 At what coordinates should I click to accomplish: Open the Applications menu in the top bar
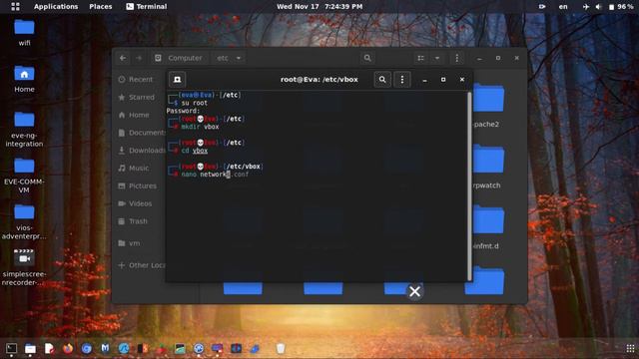pos(56,7)
